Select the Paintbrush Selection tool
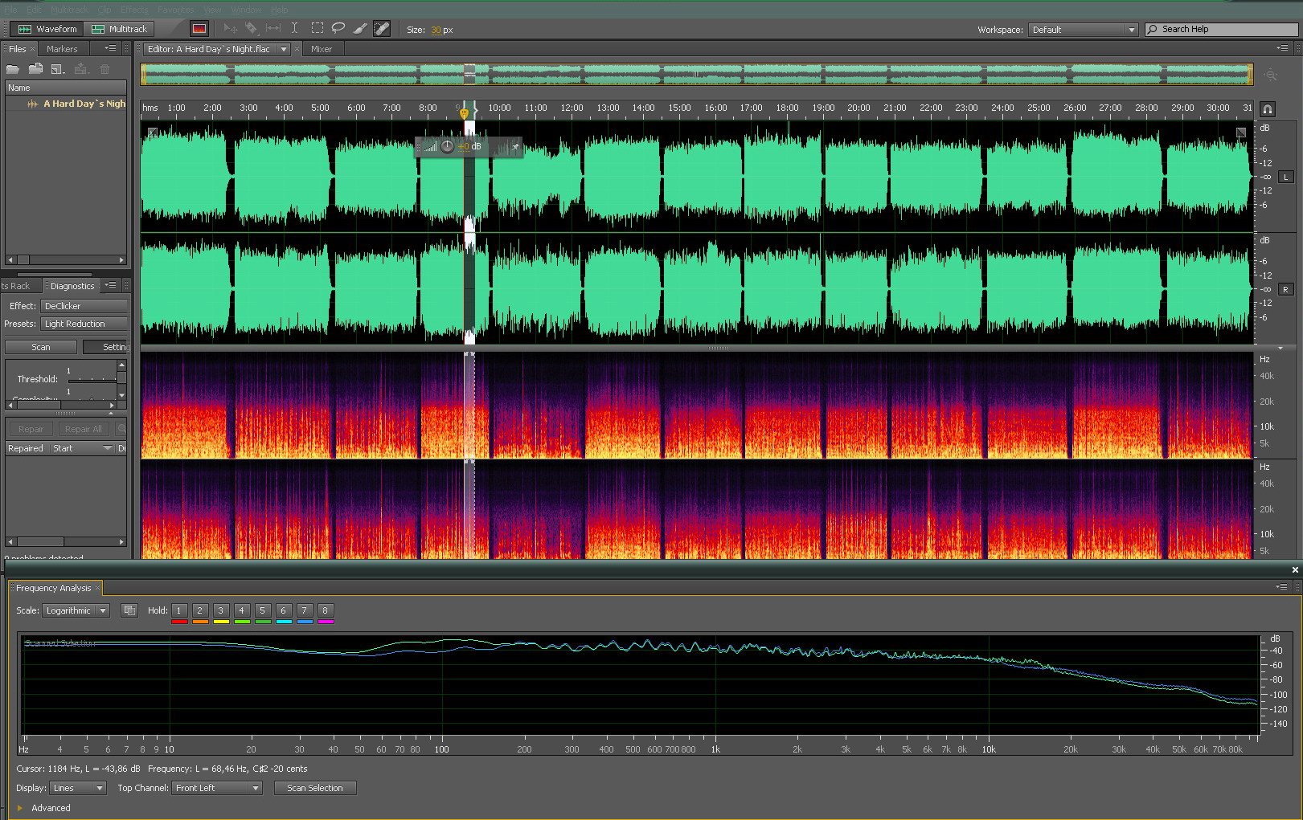 (x=360, y=29)
